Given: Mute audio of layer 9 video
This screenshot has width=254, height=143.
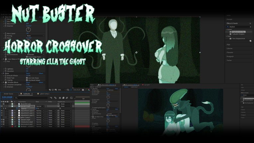Looking at the screenshot, I should 4,124.
